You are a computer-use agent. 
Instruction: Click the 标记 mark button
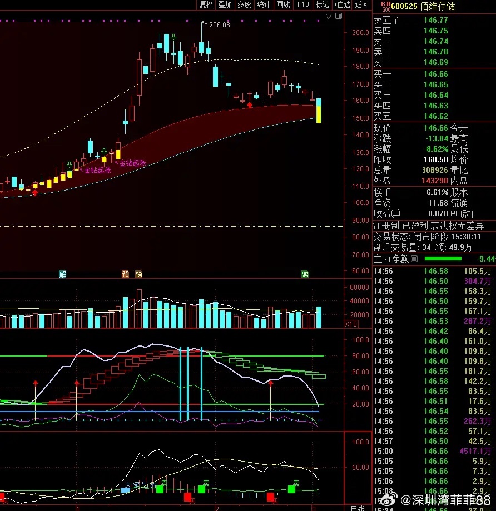tap(322, 4)
